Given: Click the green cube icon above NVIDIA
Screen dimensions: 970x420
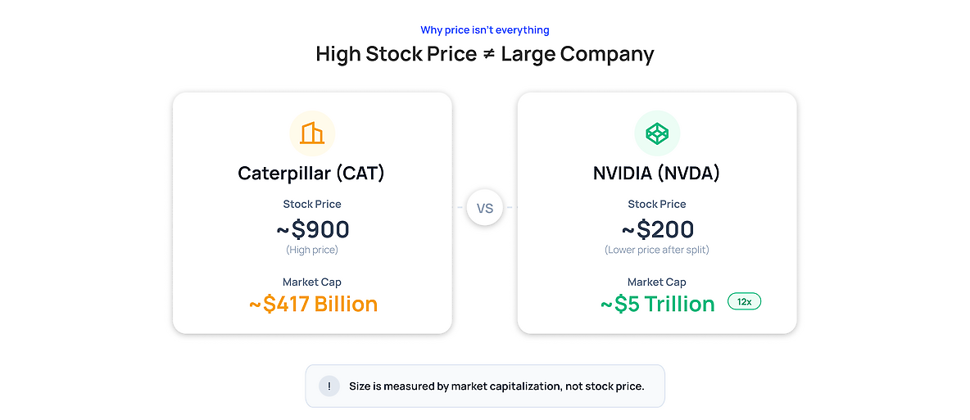Looking at the screenshot, I should tap(657, 133).
